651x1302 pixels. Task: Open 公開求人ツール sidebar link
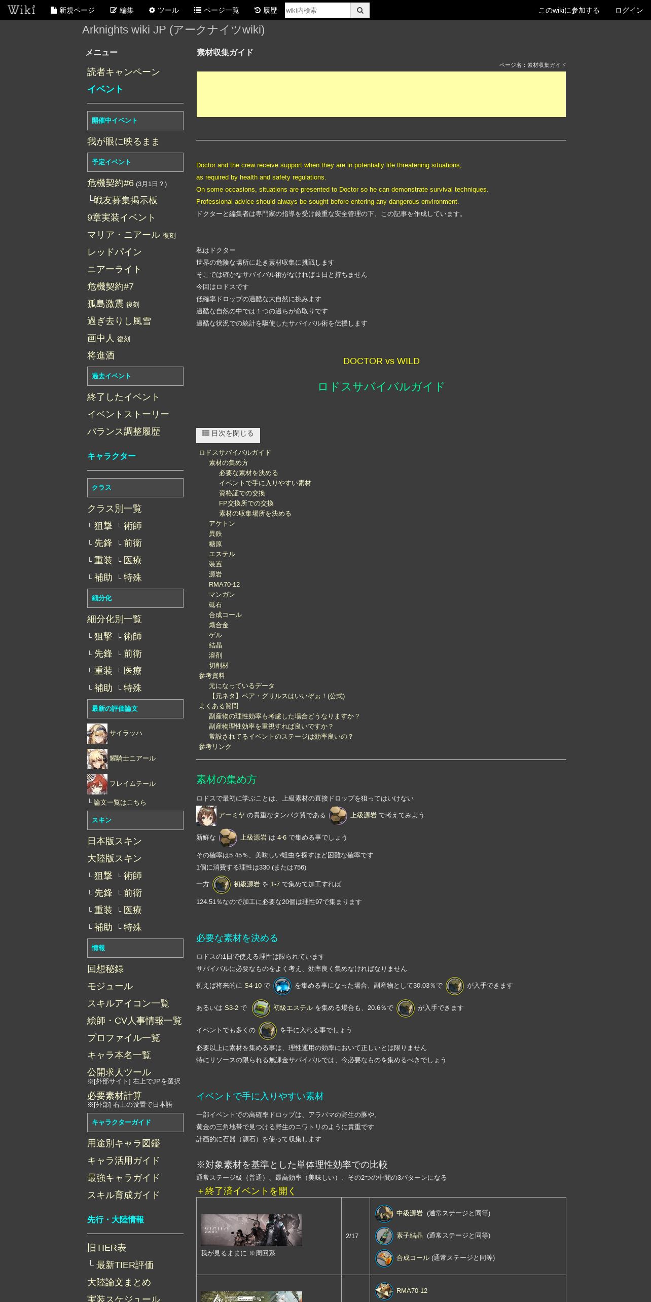pos(119,1072)
